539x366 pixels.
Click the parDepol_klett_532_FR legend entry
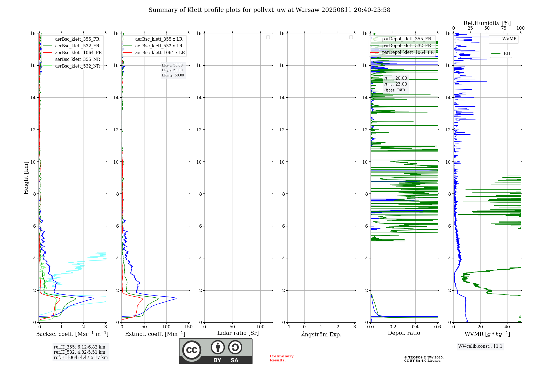click(x=406, y=46)
